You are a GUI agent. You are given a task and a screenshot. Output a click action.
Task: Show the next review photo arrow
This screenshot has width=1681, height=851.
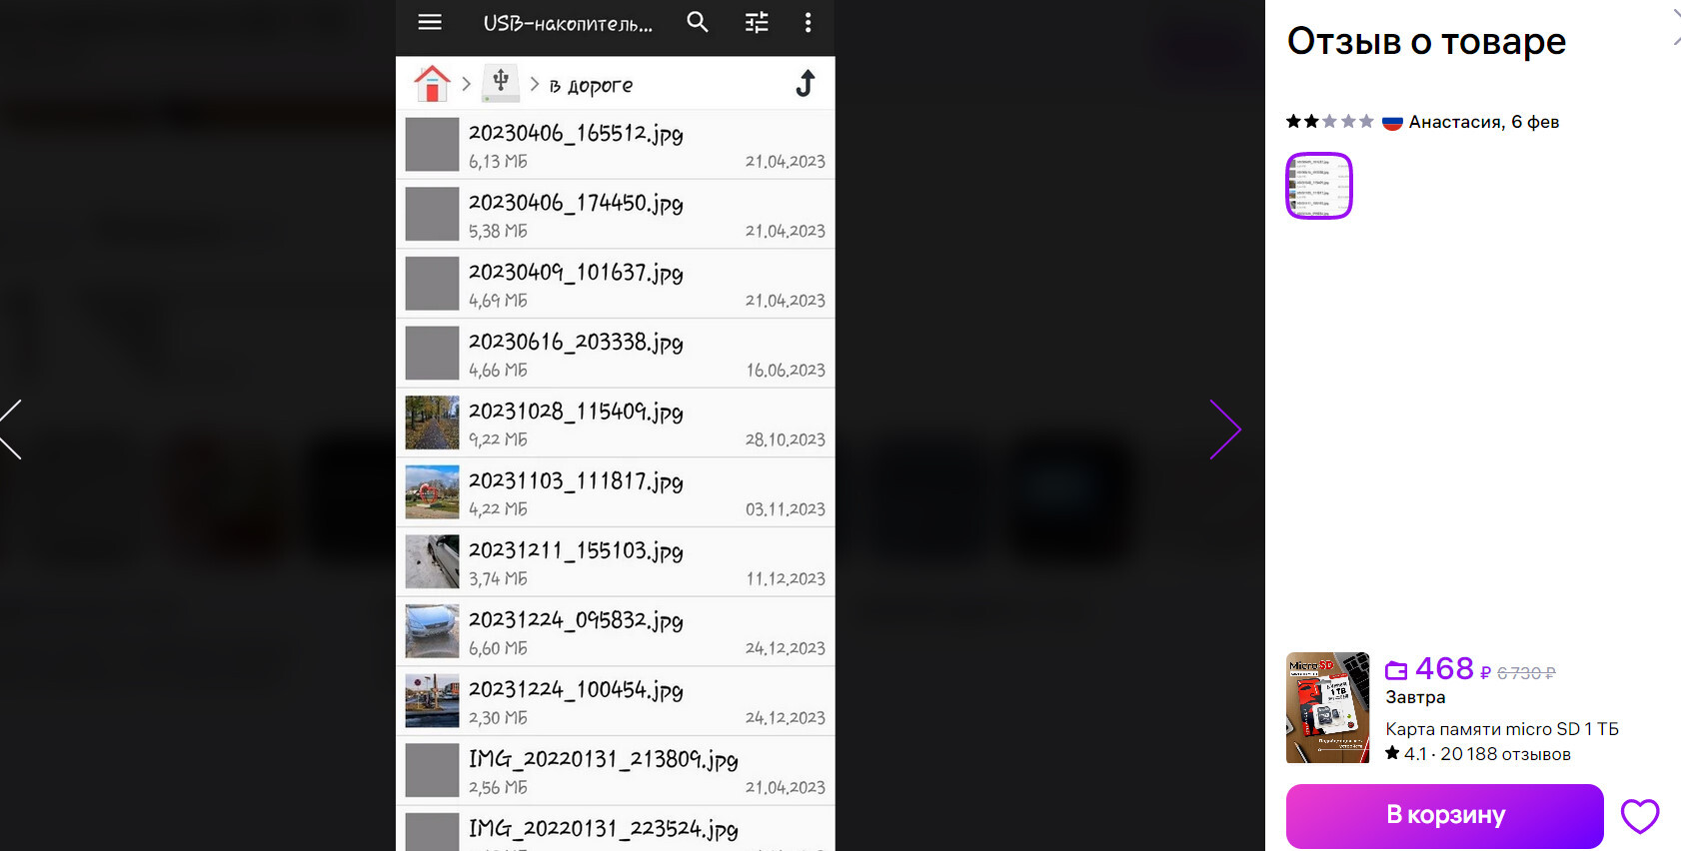[x=1224, y=429]
